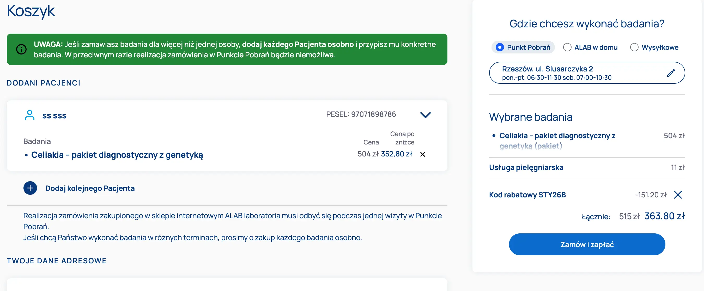Select the Wysyłkowe radio option
This screenshot has height=291, width=704.
(x=634, y=47)
